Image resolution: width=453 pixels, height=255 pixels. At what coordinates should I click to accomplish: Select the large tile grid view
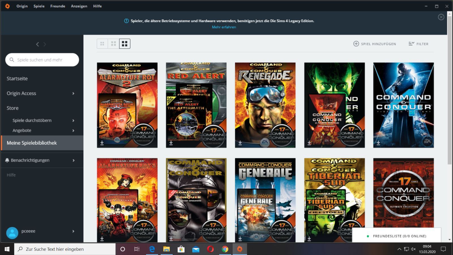pos(125,44)
